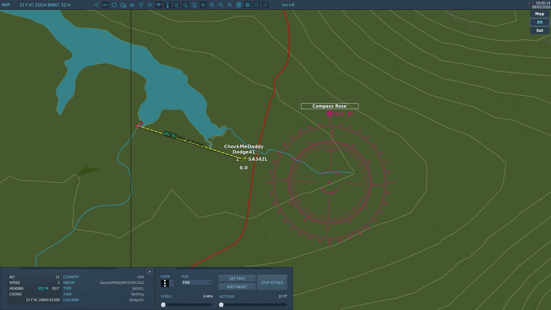Select the circle drawing tool
The height and width of the screenshot is (310, 551).
[x=114, y=5]
